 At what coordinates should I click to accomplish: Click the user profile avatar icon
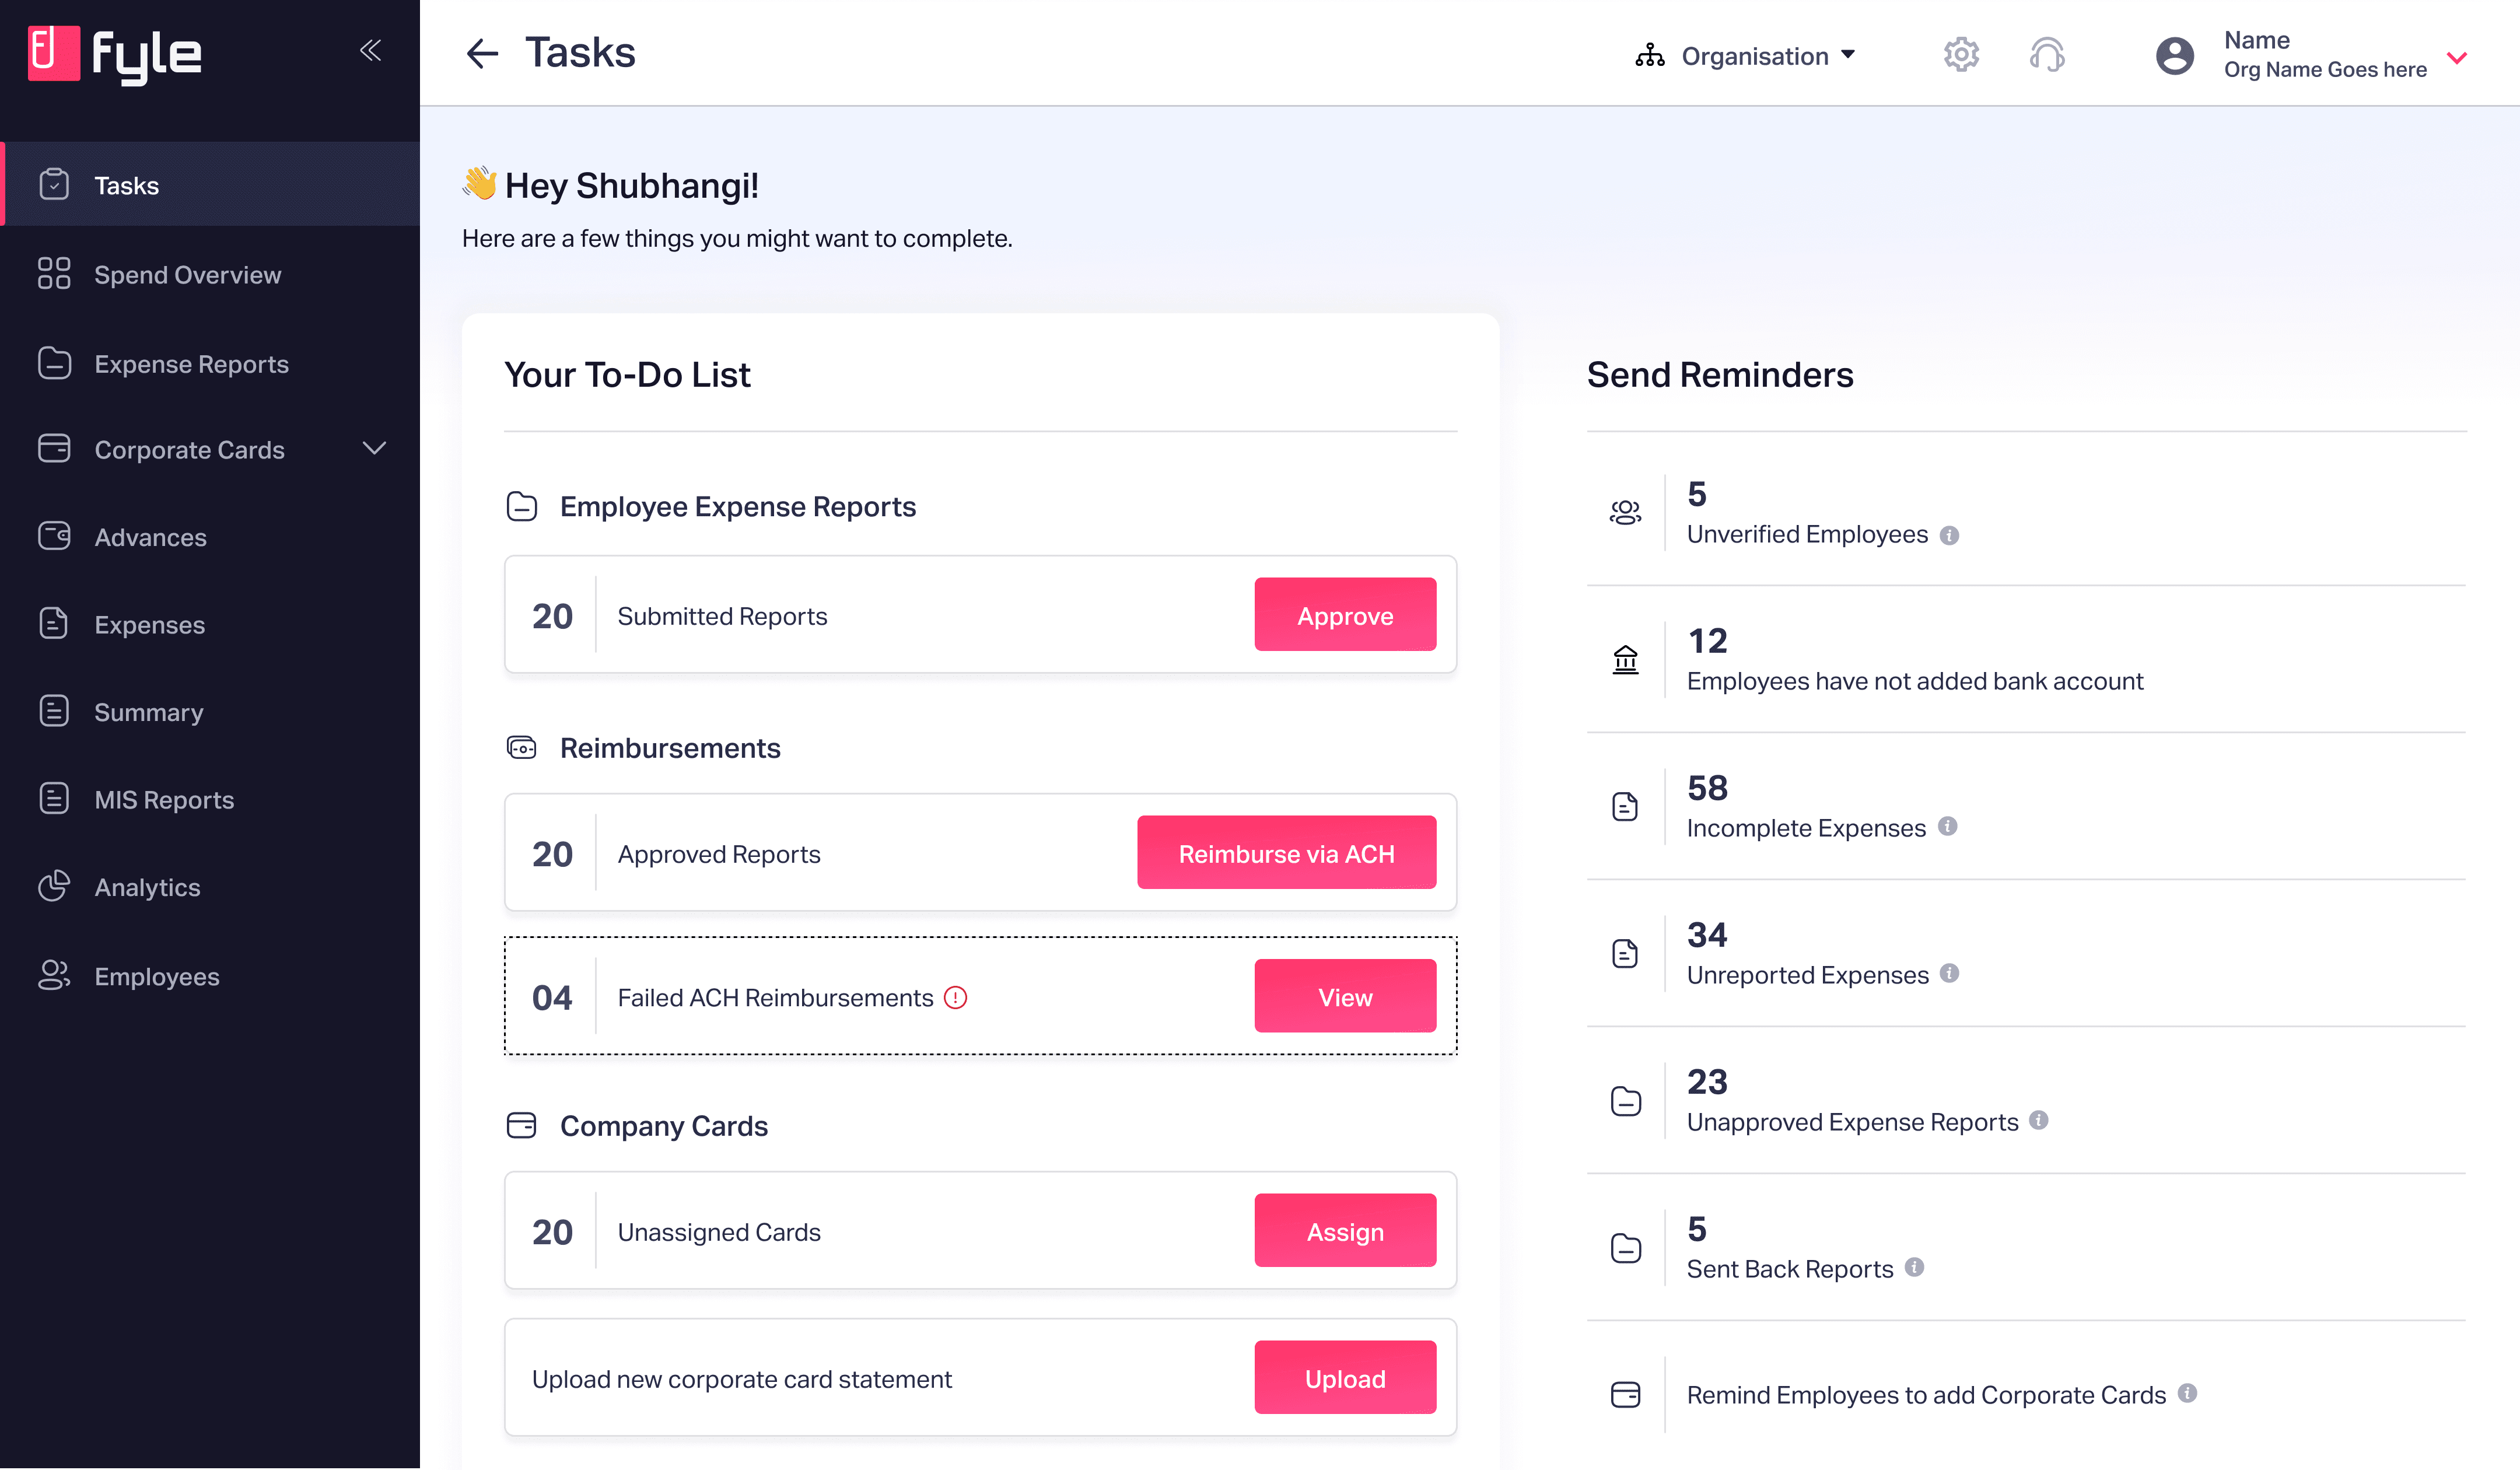coord(2174,55)
